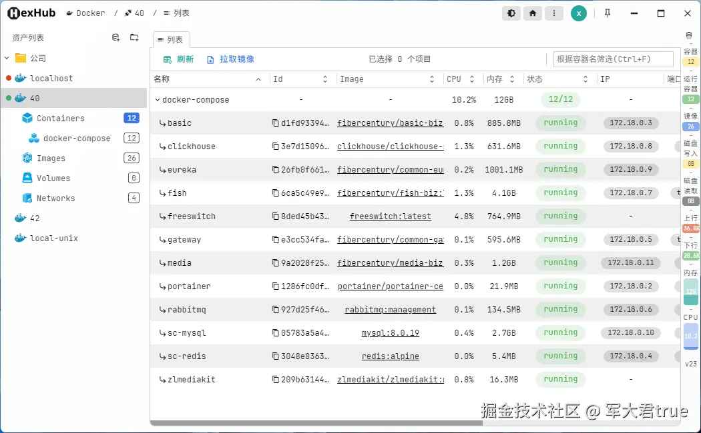Click the Networks icon in sidebar

click(27, 198)
